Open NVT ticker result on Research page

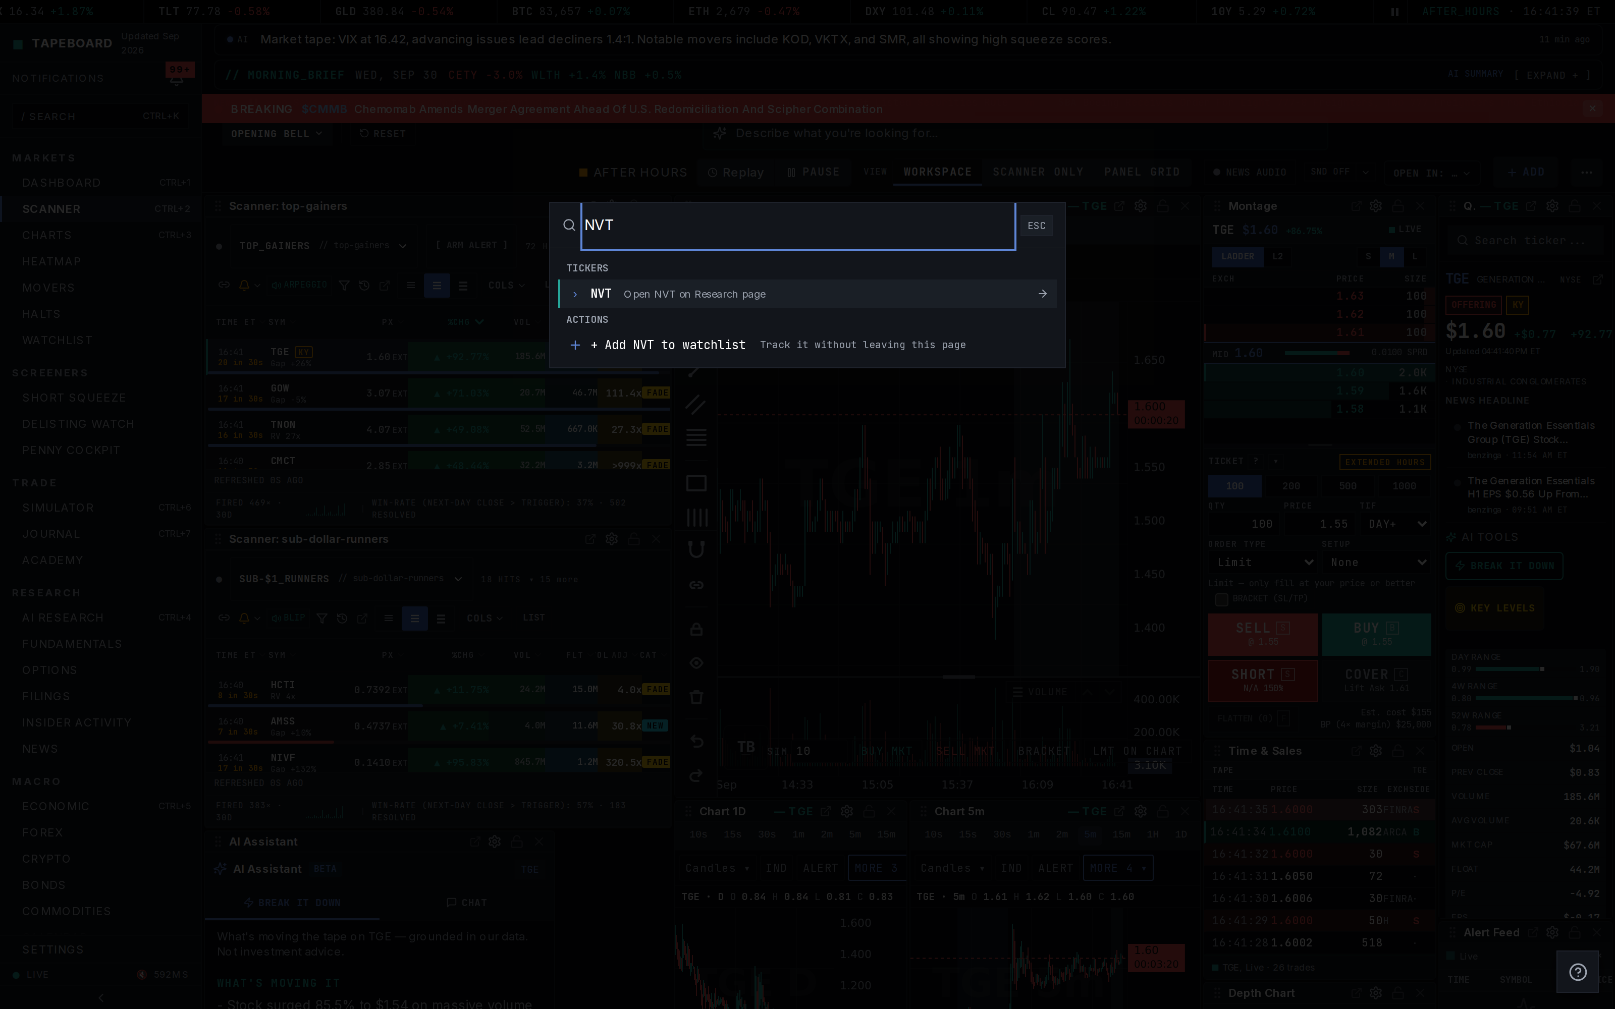pyautogui.click(x=807, y=294)
